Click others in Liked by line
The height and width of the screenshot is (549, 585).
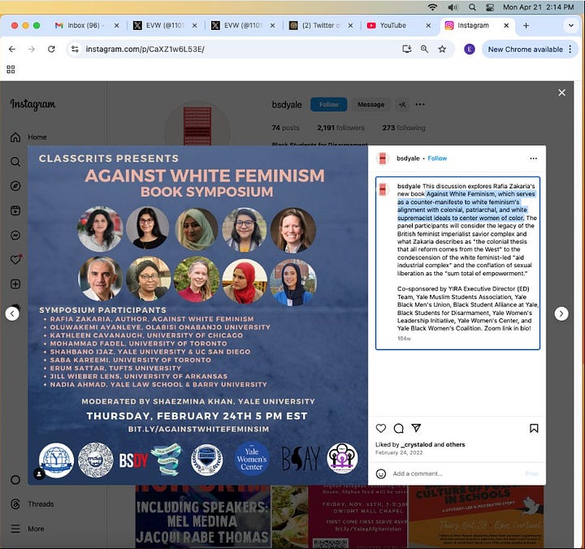(x=456, y=444)
